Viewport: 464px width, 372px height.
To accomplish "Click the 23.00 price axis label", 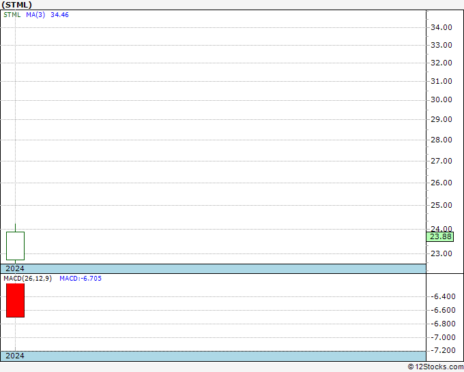I will click(441, 253).
